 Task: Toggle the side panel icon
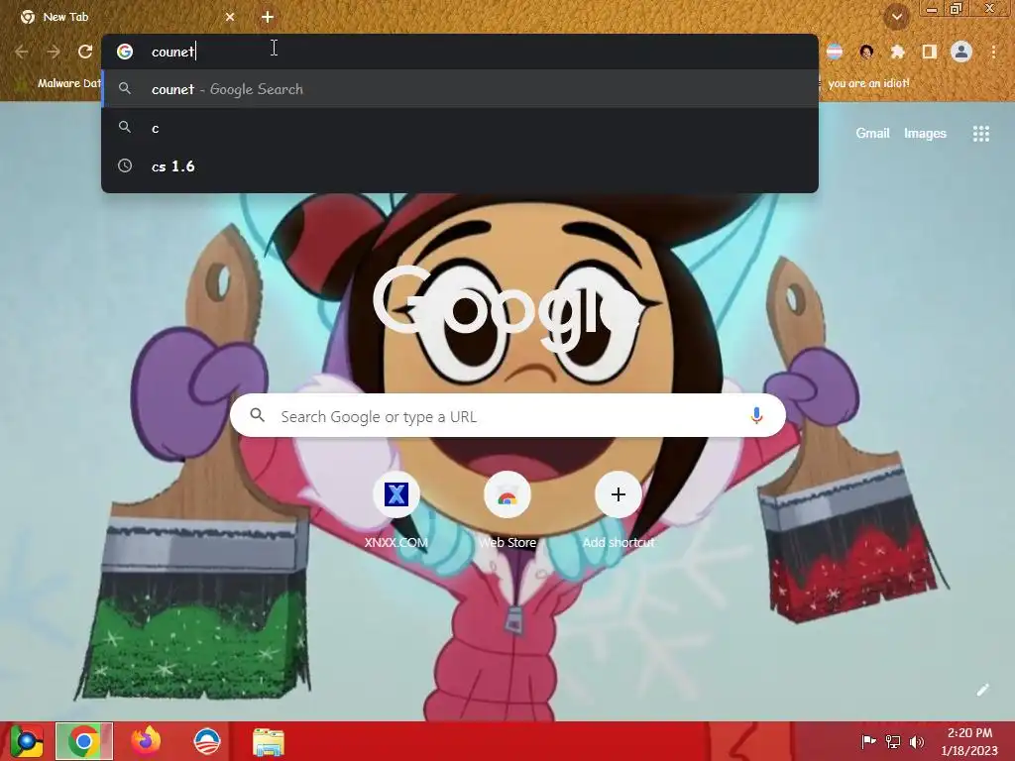point(930,52)
